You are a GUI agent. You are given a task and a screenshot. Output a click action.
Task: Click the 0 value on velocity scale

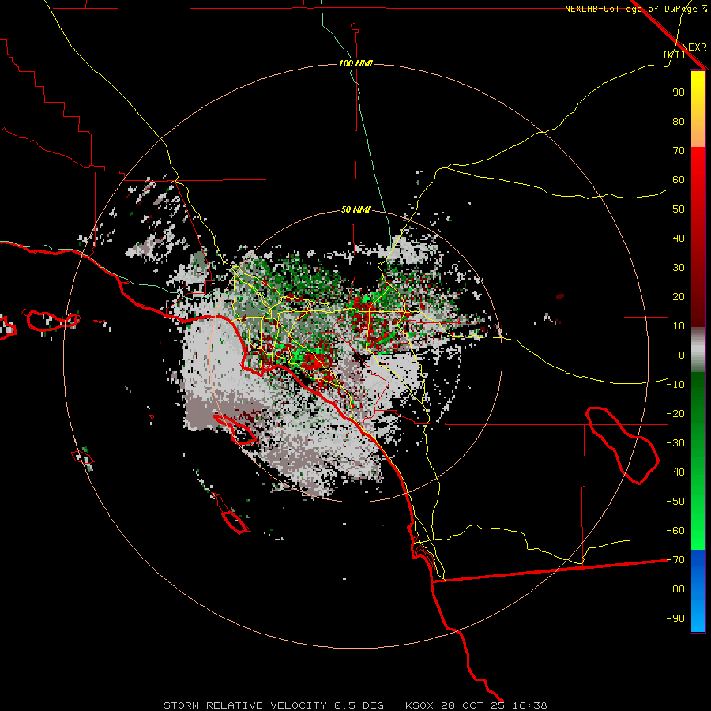tap(682, 355)
